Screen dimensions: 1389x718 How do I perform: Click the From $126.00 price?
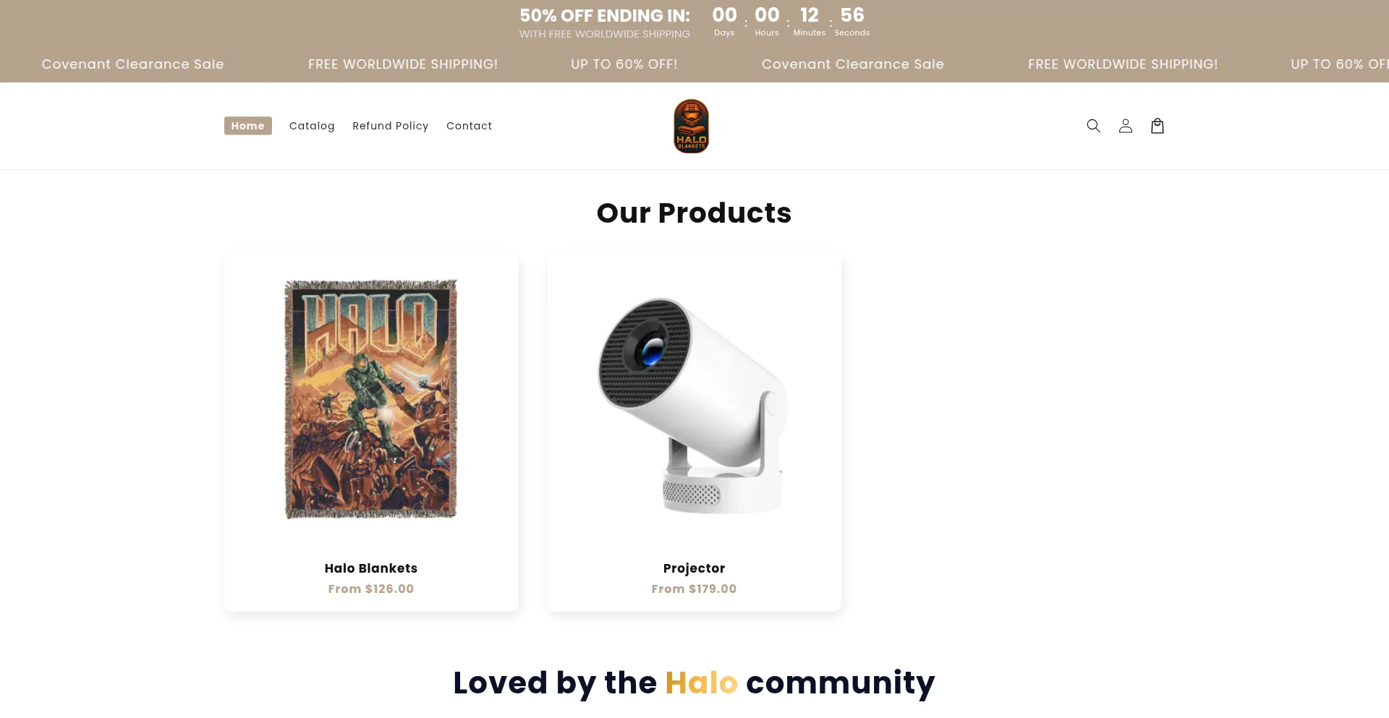click(371, 589)
